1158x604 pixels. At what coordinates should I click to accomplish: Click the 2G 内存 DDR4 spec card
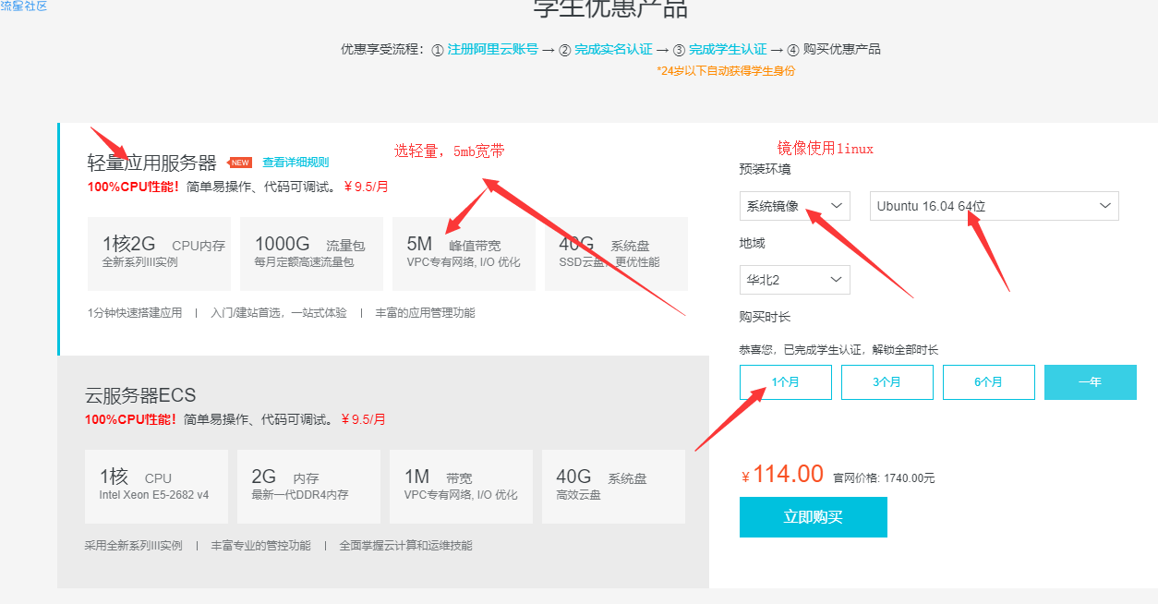click(x=308, y=487)
